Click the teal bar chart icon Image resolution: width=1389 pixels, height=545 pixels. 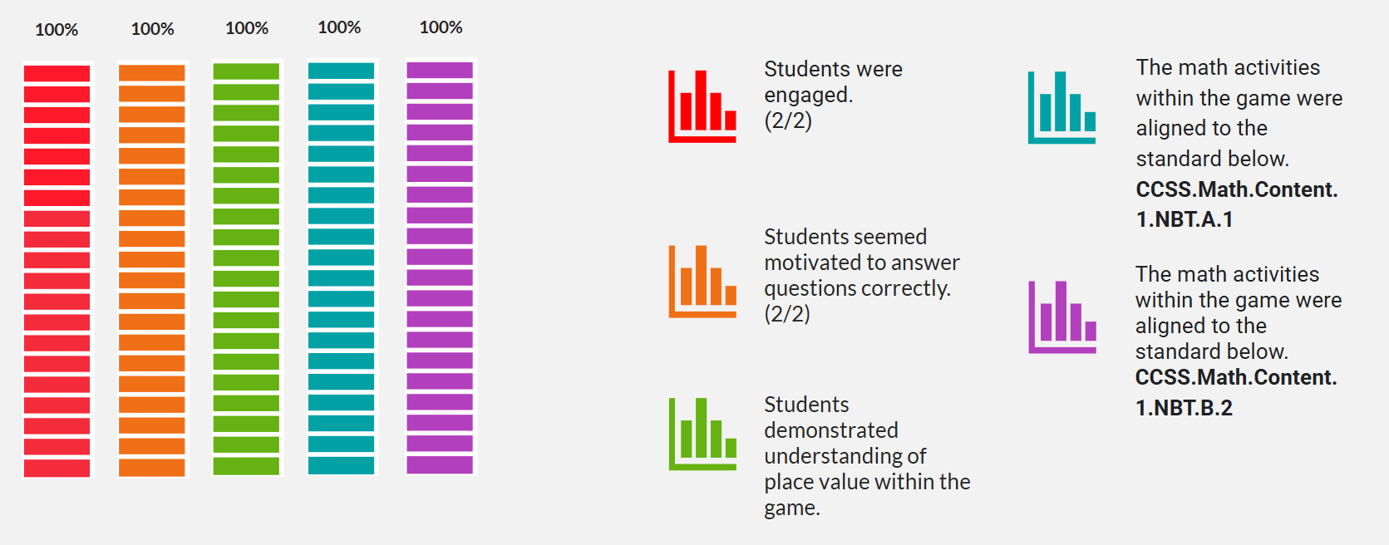point(1061,107)
